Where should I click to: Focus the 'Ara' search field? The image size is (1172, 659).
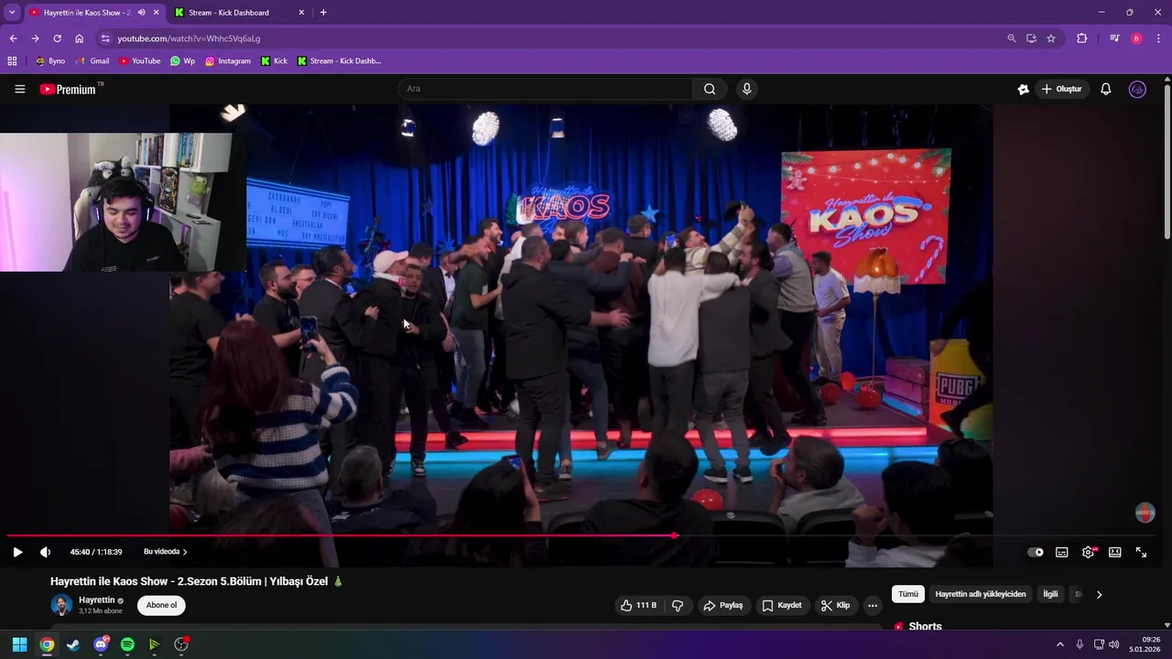point(545,89)
